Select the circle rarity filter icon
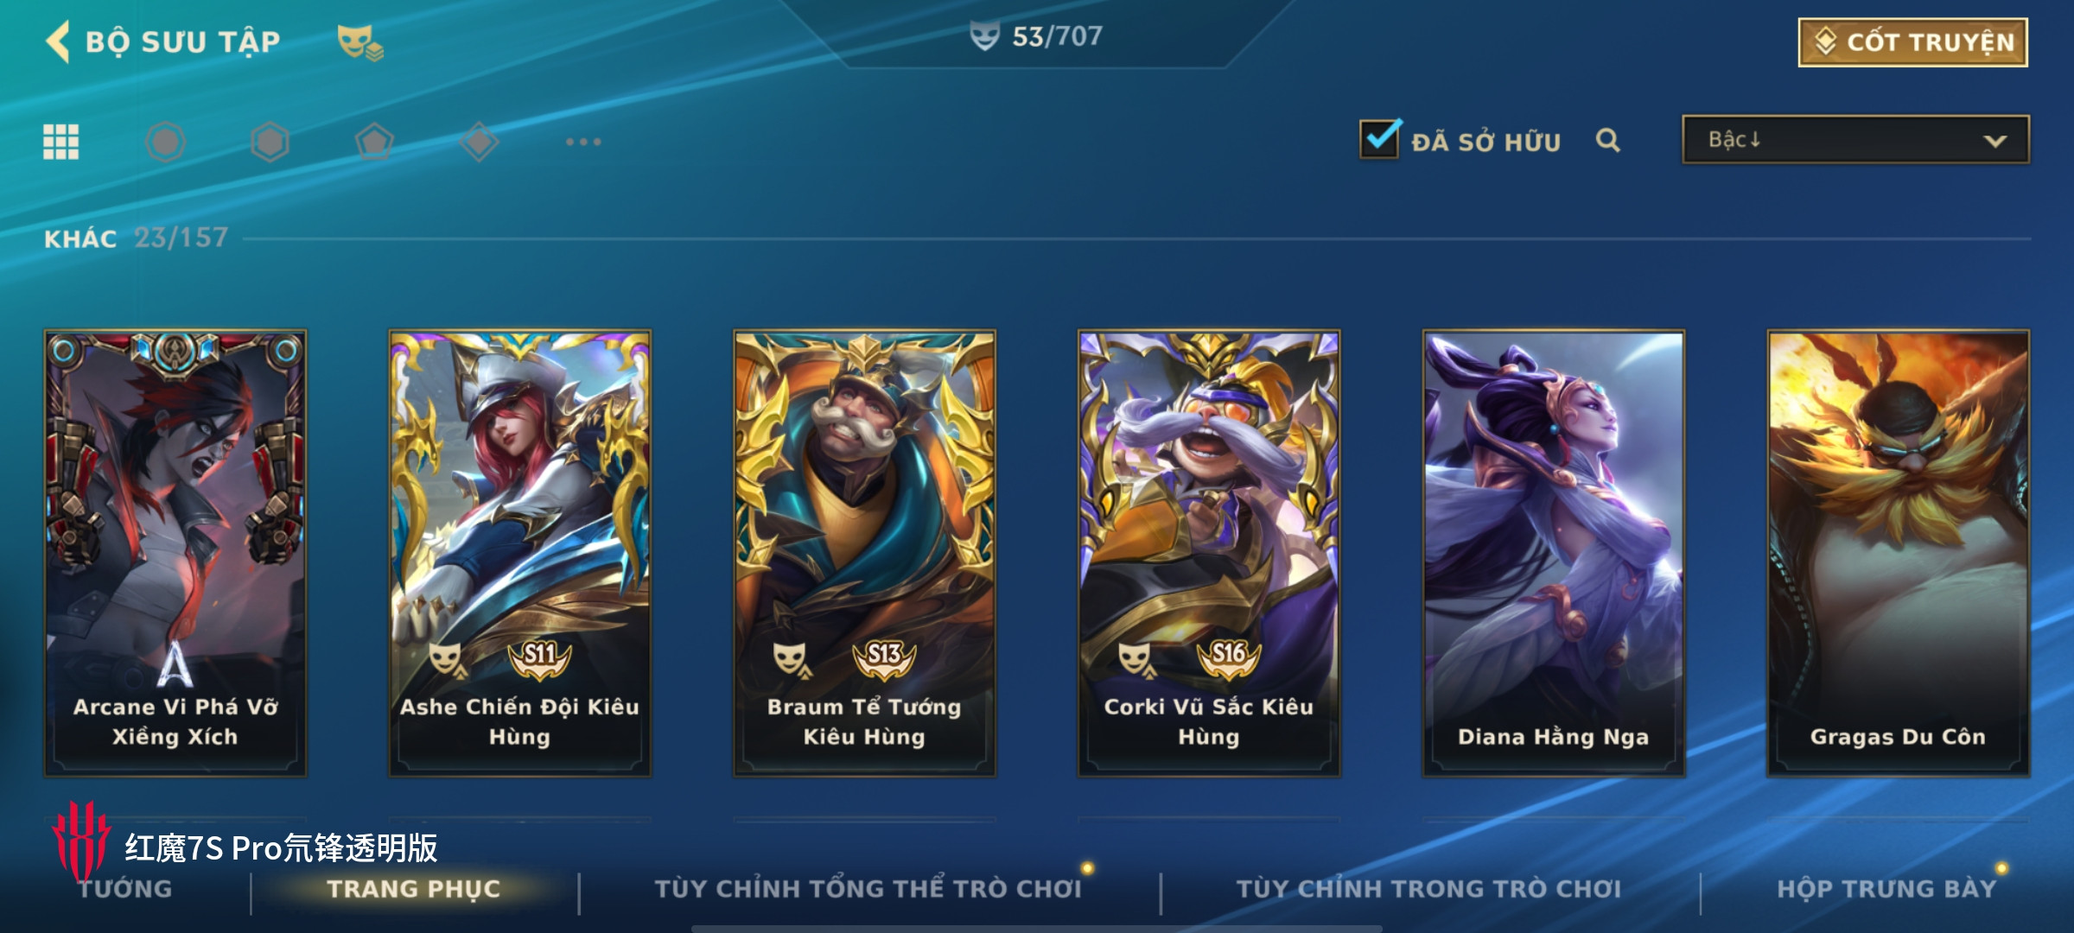Image resolution: width=2074 pixels, height=933 pixels. click(x=166, y=142)
